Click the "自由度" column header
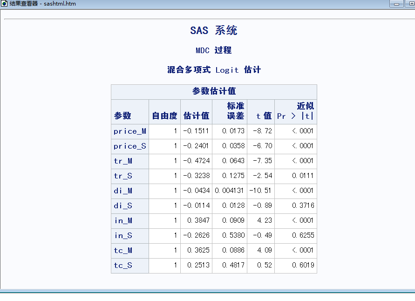 (x=164, y=116)
